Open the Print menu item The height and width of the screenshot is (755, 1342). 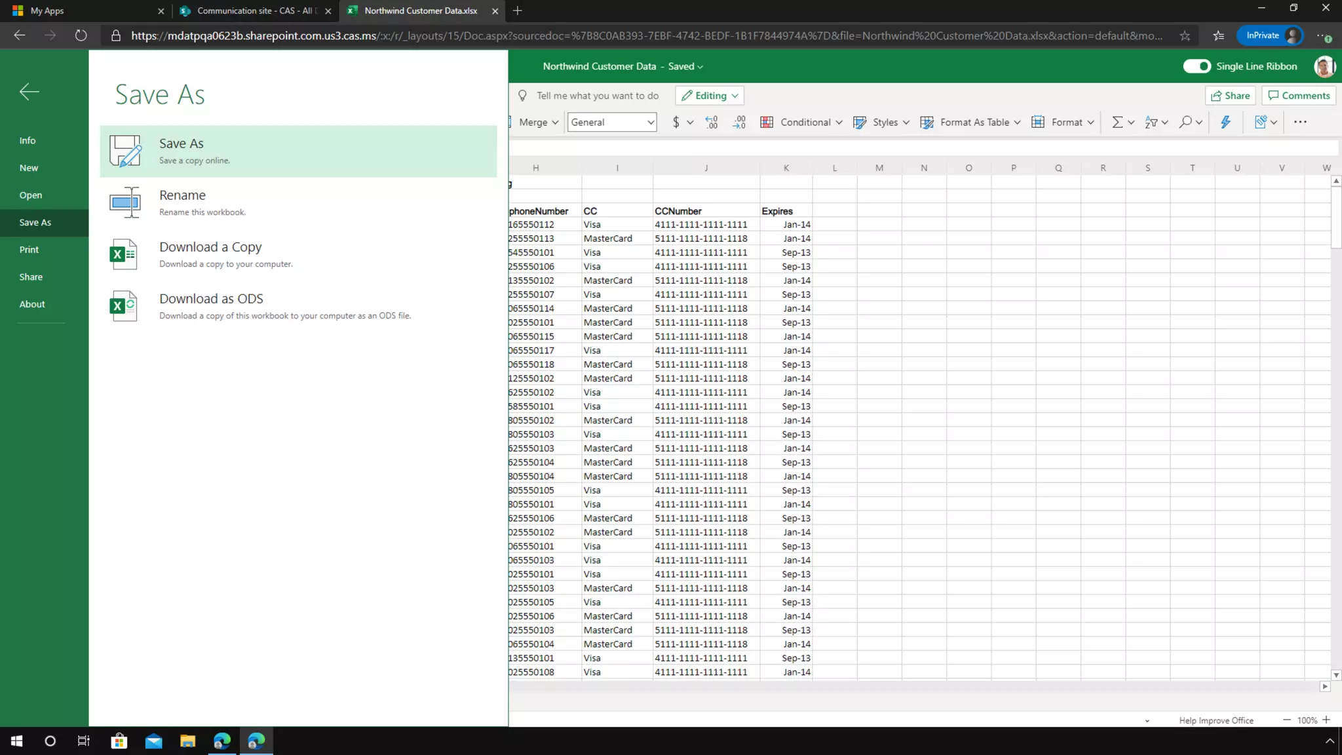click(29, 250)
